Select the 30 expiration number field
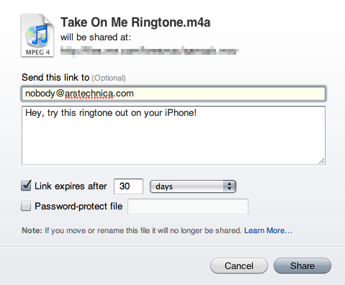The image size is (345, 285). 128,186
